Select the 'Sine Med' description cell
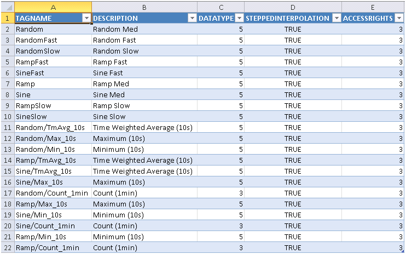 point(144,94)
